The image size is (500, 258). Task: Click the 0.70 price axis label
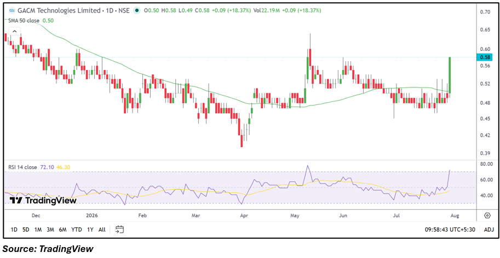(x=484, y=12)
